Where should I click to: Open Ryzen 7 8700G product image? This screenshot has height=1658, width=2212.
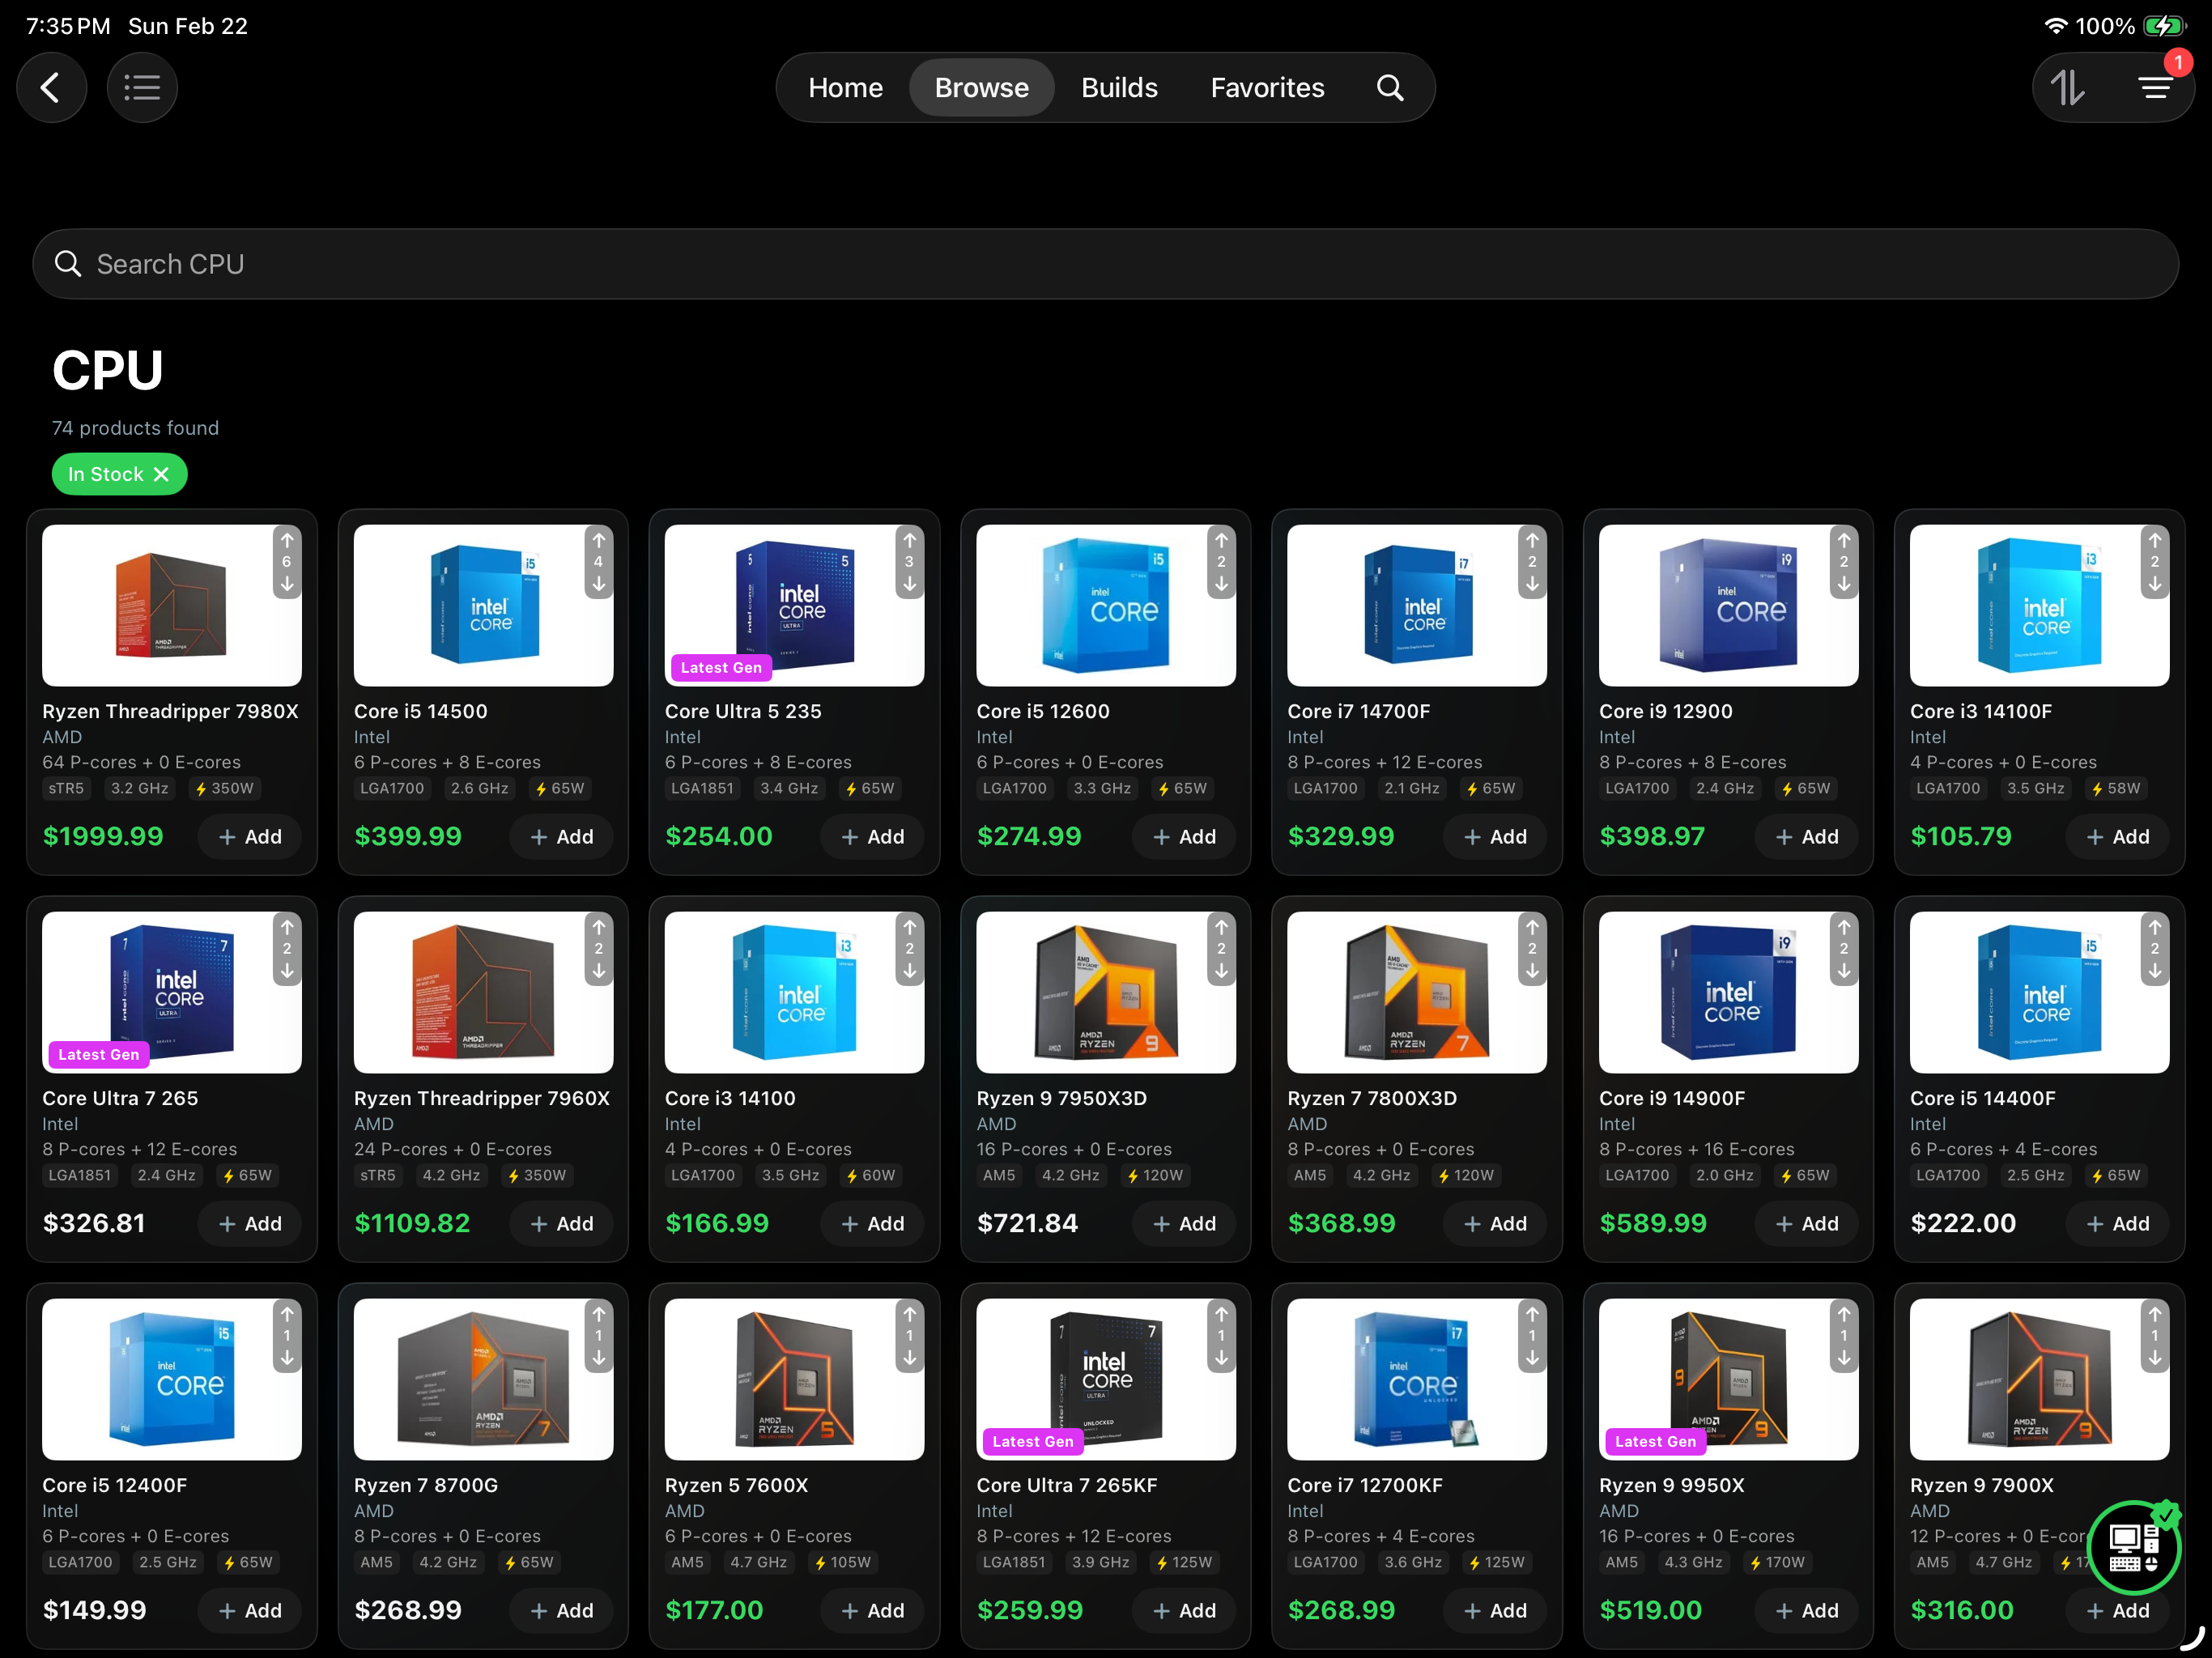[x=483, y=1379]
